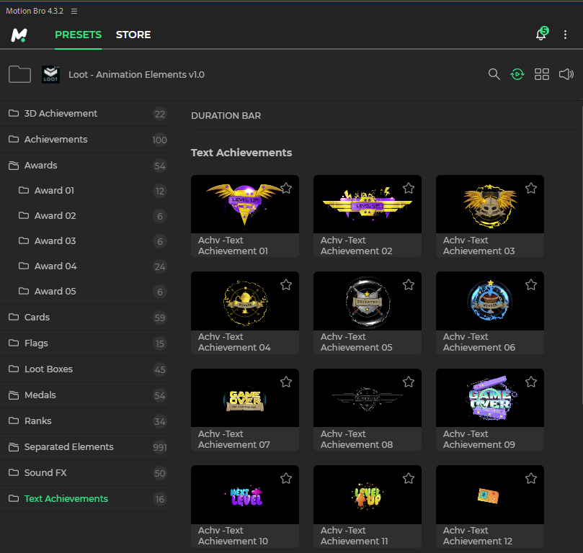Favorite Text Achievement 05 with star
583x553 pixels.
(409, 285)
